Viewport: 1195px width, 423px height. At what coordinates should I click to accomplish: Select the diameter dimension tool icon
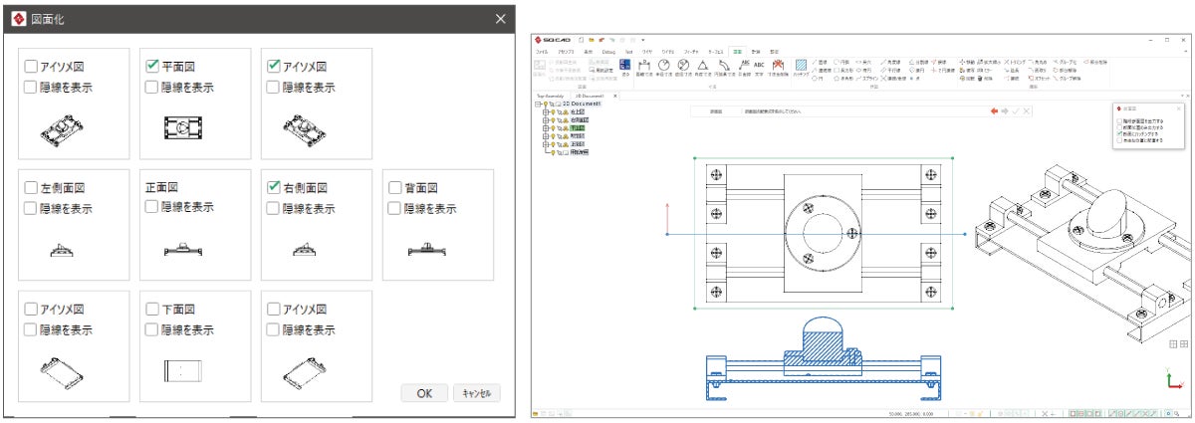pos(683,65)
